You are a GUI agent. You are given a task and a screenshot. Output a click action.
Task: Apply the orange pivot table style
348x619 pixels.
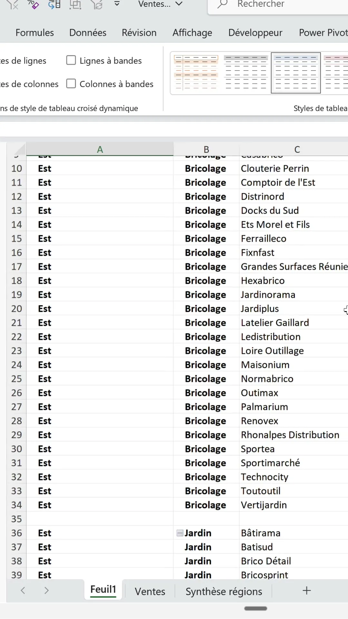[x=196, y=73]
